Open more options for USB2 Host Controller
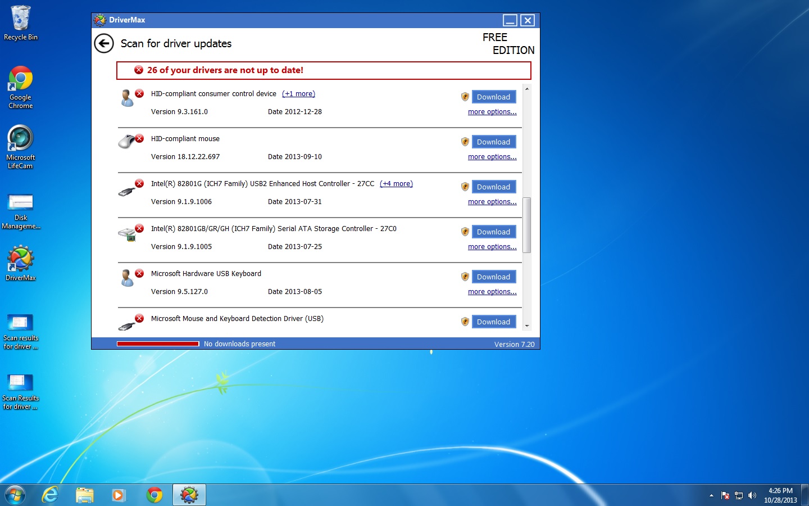Viewport: 809px width, 506px height. click(492, 202)
